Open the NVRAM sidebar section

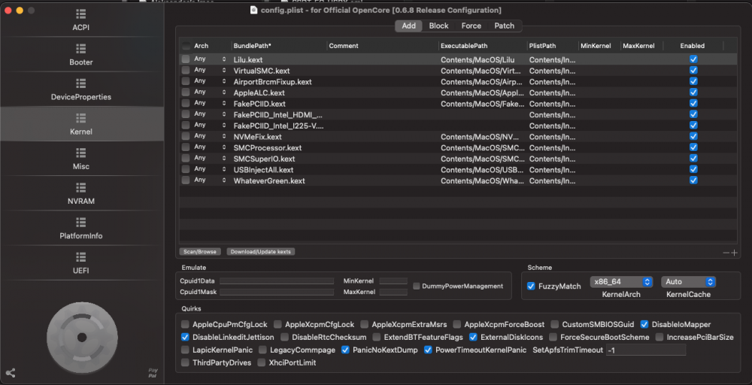coord(81,193)
